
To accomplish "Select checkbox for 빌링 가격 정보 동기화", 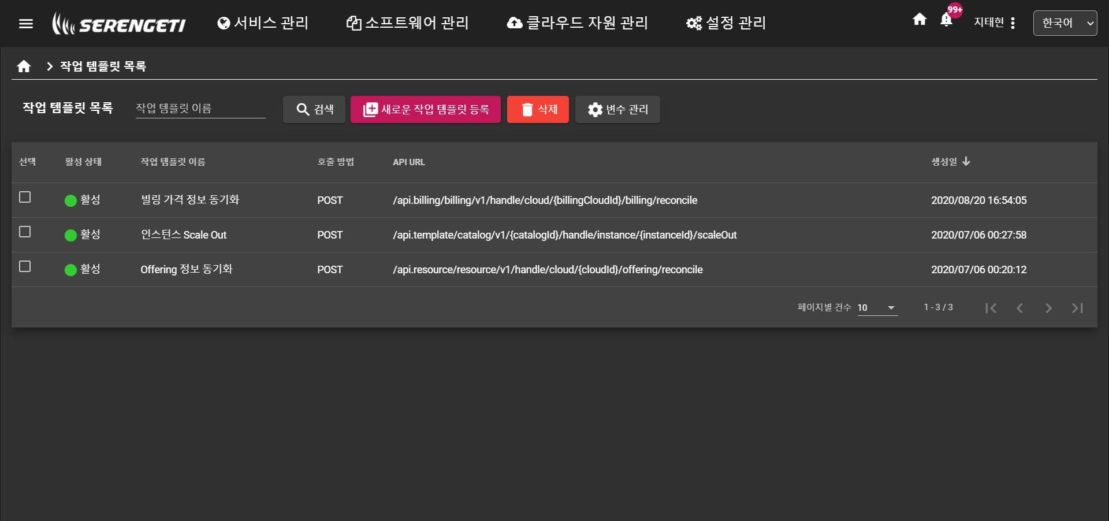I will (x=25, y=198).
